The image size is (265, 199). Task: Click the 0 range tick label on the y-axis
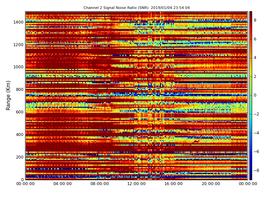point(22,179)
